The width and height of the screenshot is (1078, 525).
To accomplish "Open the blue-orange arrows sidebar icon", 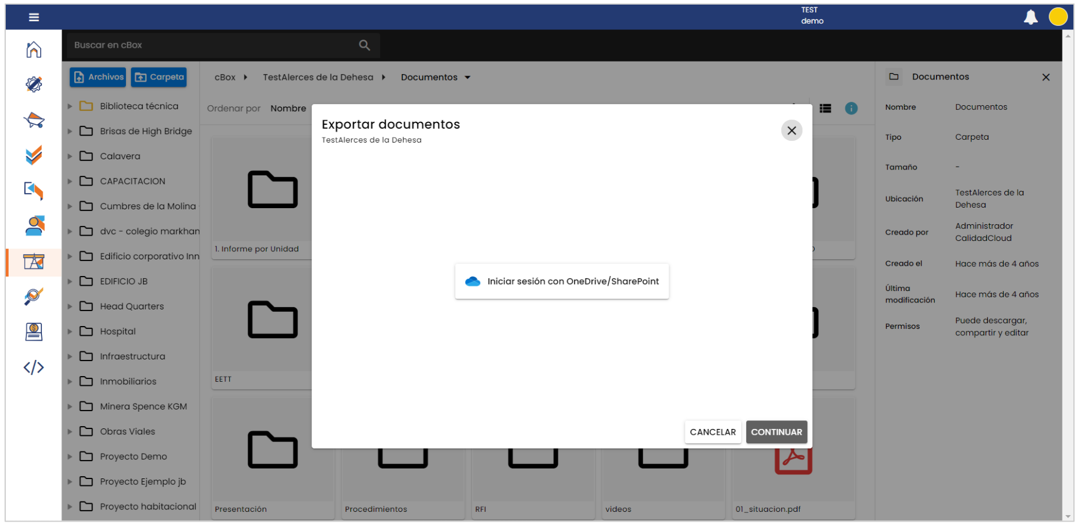I will [34, 190].
